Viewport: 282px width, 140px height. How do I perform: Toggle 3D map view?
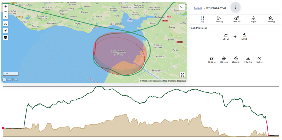6,24
